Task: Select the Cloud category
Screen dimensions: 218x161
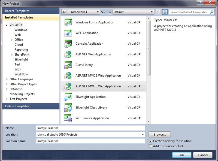Action: tap(19, 45)
